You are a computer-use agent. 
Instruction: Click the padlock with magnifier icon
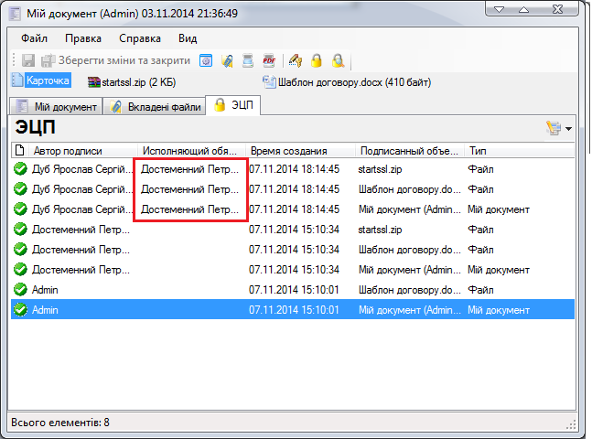coord(338,60)
